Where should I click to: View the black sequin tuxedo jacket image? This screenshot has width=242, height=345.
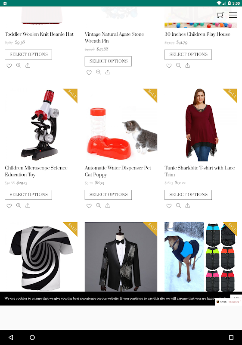tap(121, 257)
